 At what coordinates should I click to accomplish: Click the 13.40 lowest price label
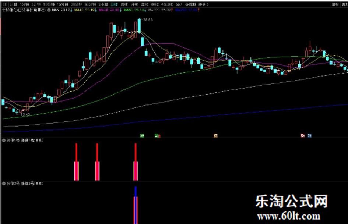pos(25,115)
